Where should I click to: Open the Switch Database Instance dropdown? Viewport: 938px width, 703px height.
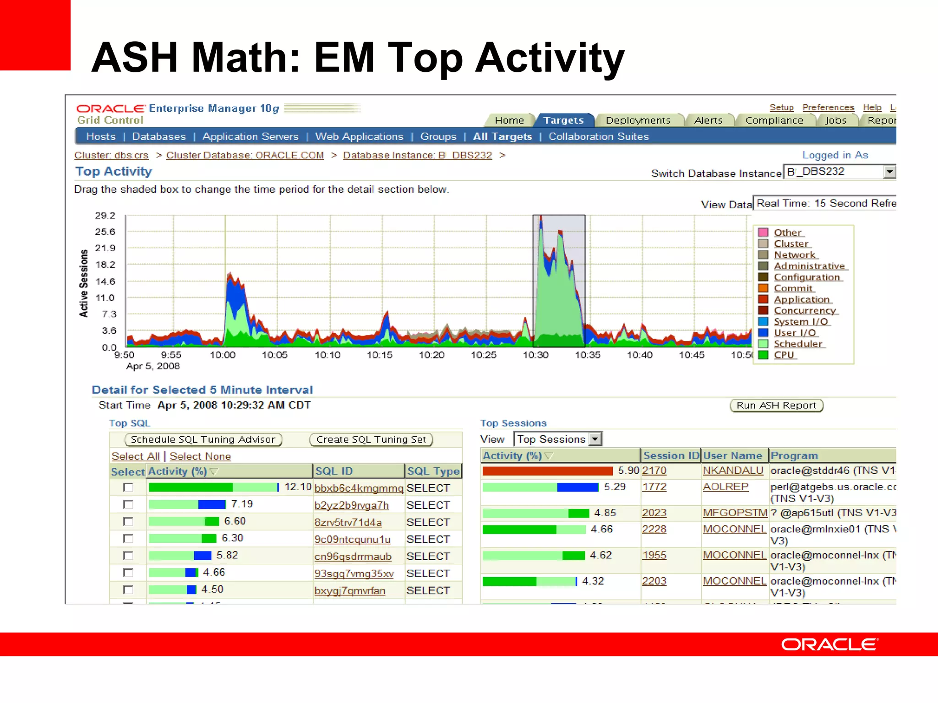click(x=839, y=172)
